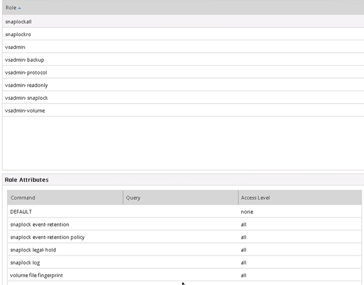The image size is (364, 285).
Task: Select the snaplockro role row
Action: (17, 34)
